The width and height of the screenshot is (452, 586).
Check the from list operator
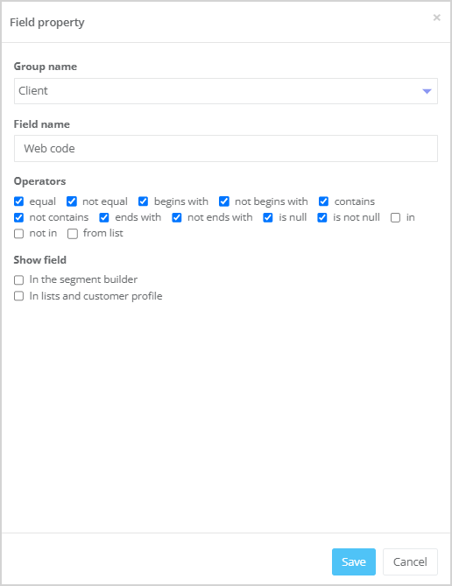(x=73, y=234)
